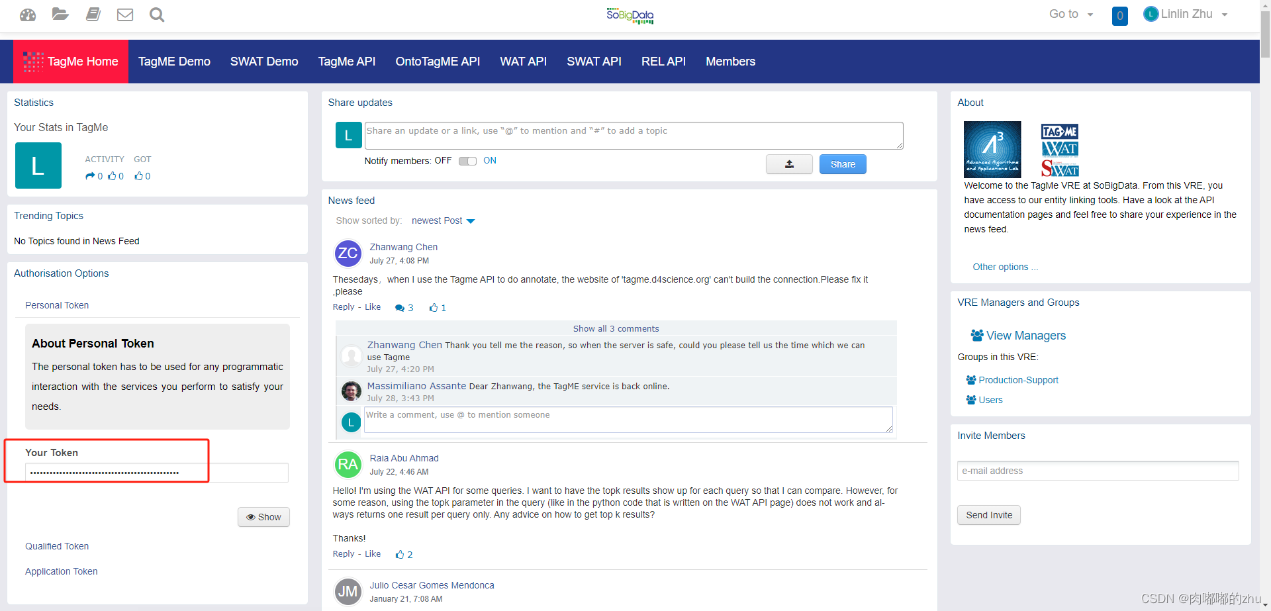Like Raia Abu Ahmad's post
Viewport: 1271px width, 611px height.
pos(373,554)
